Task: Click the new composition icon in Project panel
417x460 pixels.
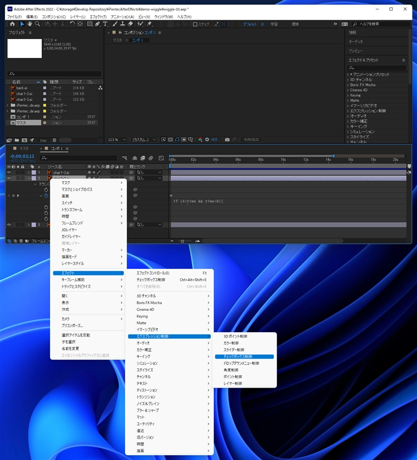Action: [x=24, y=140]
